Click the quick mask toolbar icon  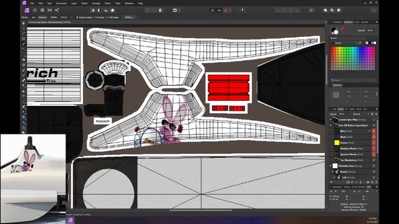pyautogui.click(x=175, y=10)
